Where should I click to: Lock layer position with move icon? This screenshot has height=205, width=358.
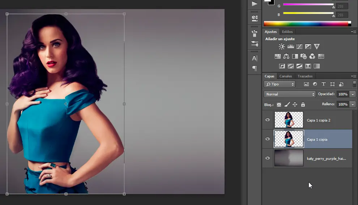point(295,104)
